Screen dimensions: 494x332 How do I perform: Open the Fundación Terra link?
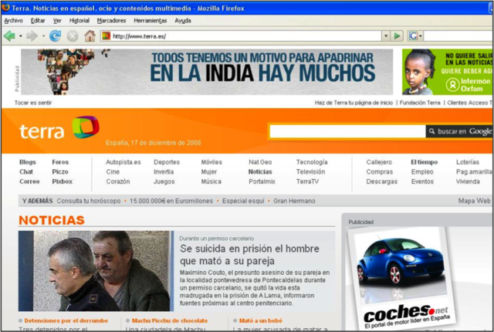coord(420,103)
